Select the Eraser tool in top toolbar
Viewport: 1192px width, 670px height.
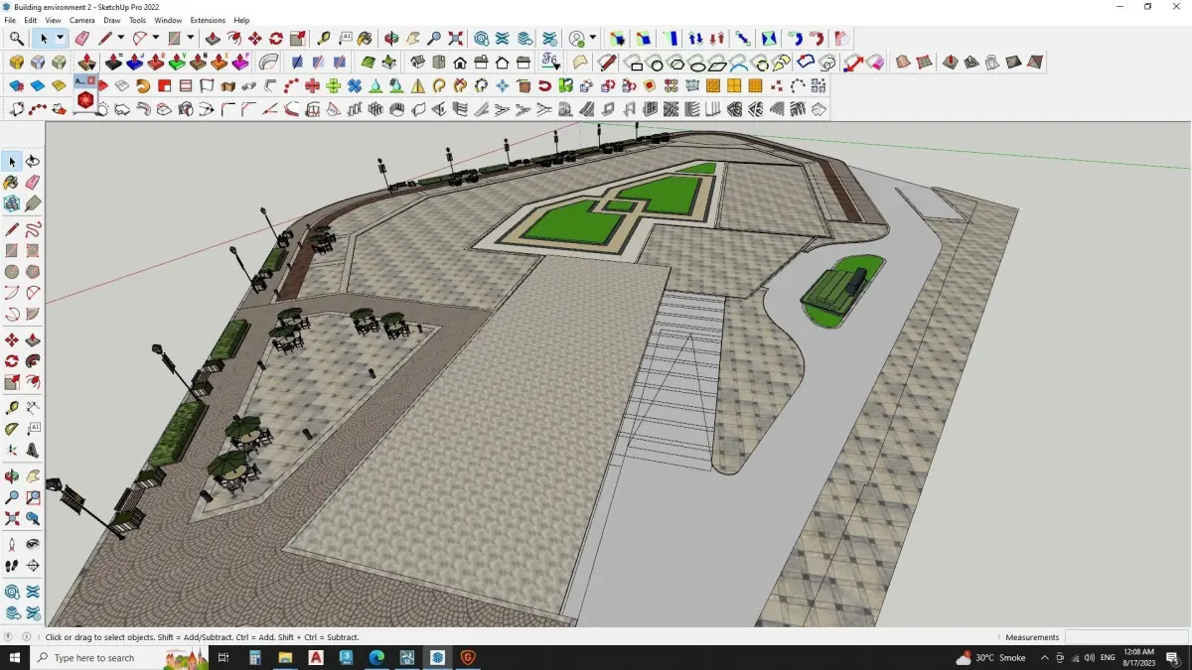click(x=82, y=39)
